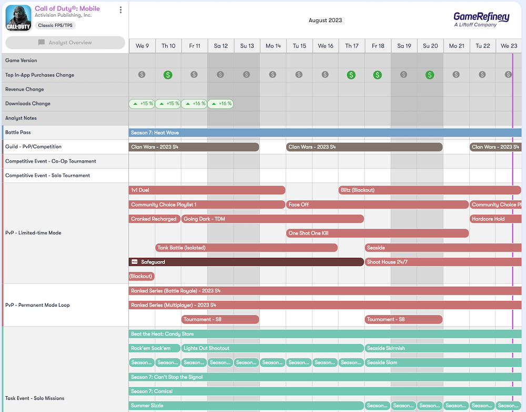The image size is (526, 412).
Task: Click the grey purchase icon on Tu 22
Action: pos(482,75)
